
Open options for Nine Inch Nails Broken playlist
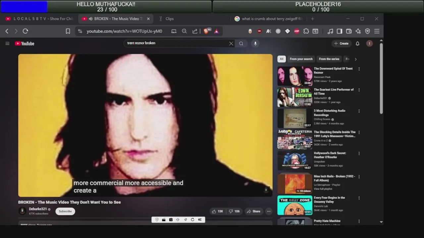tap(359, 177)
